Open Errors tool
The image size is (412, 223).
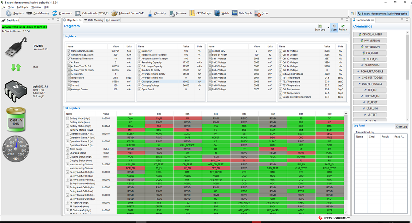coord(261,13)
